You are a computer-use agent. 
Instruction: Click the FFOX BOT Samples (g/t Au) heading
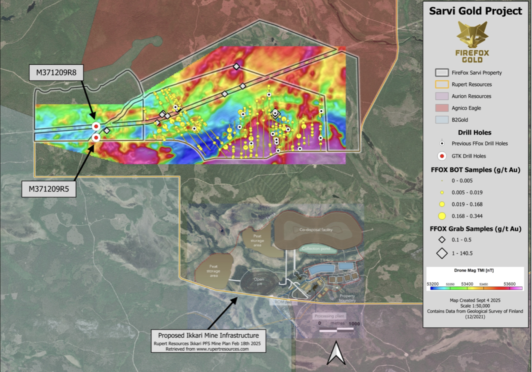(x=475, y=169)
